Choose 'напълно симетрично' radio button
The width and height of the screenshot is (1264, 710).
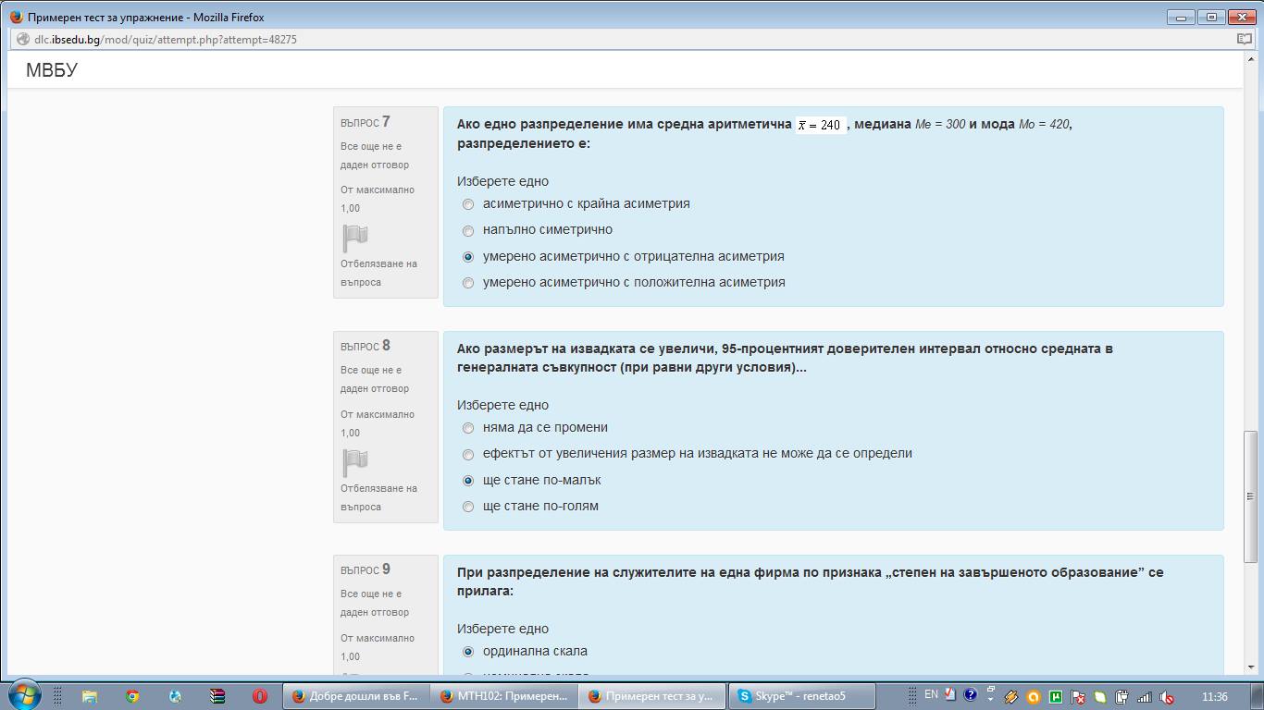coord(468,230)
